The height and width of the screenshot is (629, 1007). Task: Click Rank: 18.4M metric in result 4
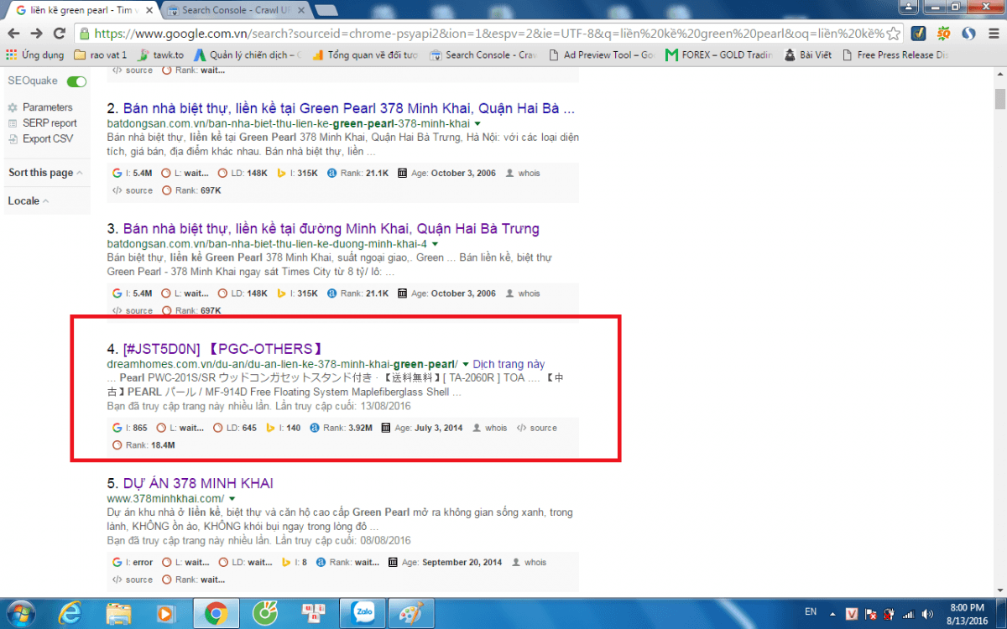(143, 444)
